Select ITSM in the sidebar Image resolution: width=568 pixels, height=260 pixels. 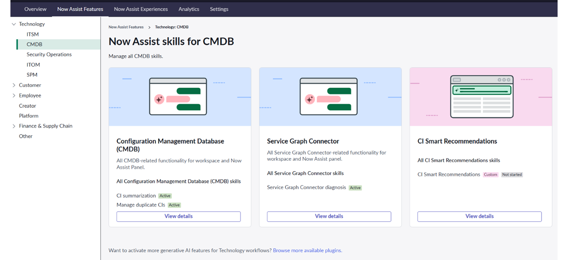(33, 35)
